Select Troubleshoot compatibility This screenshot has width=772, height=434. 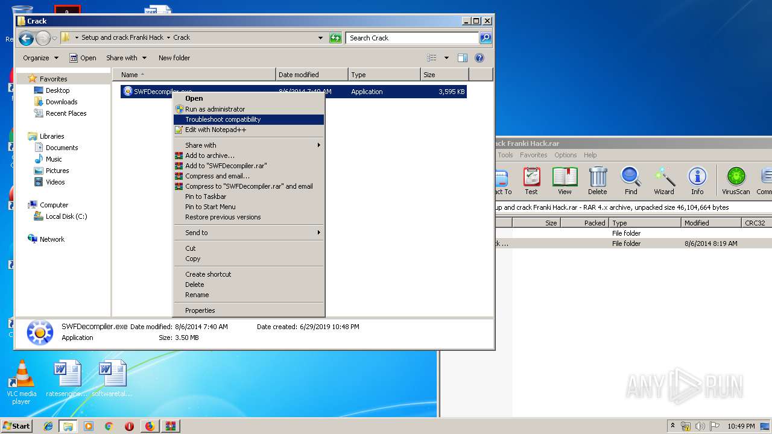pyautogui.click(x=248, y=119)
